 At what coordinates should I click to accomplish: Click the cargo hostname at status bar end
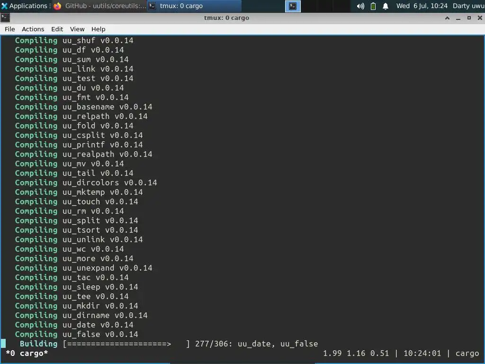click(x=467, y=353)
